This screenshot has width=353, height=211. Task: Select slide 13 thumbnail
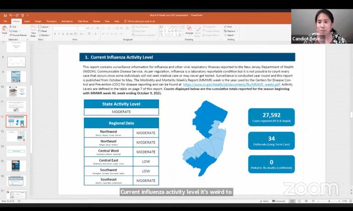pyautogui.click(x=16, y=136)
